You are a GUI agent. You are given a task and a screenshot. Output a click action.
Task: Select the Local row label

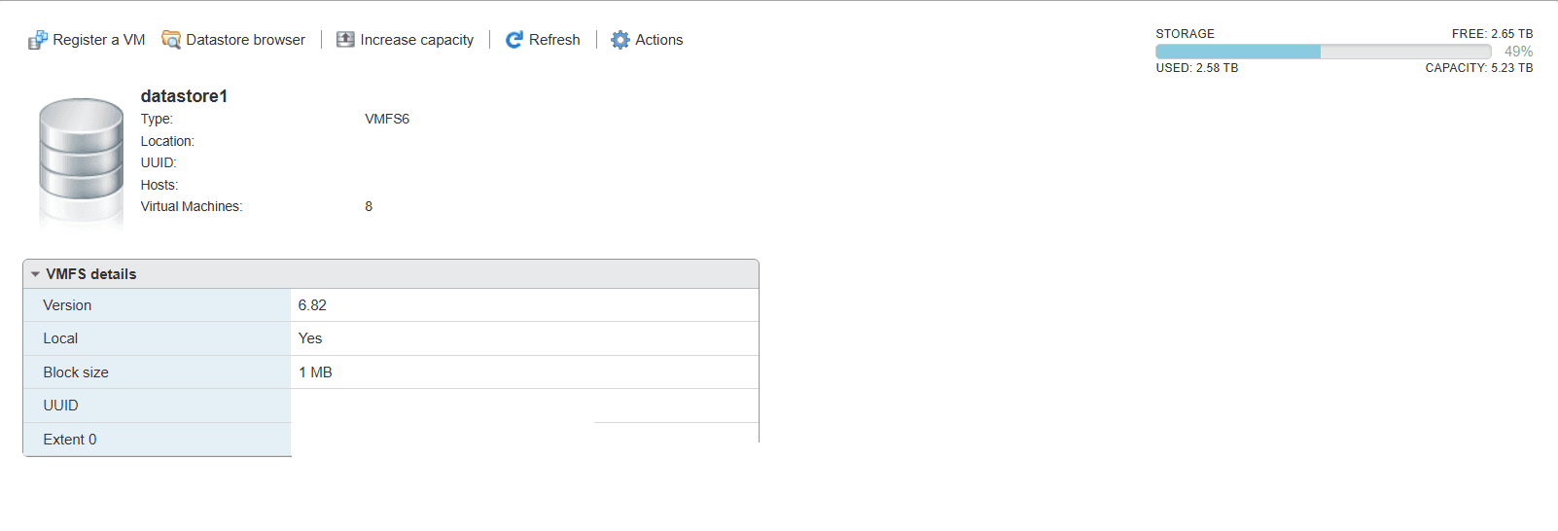(60, 338)
